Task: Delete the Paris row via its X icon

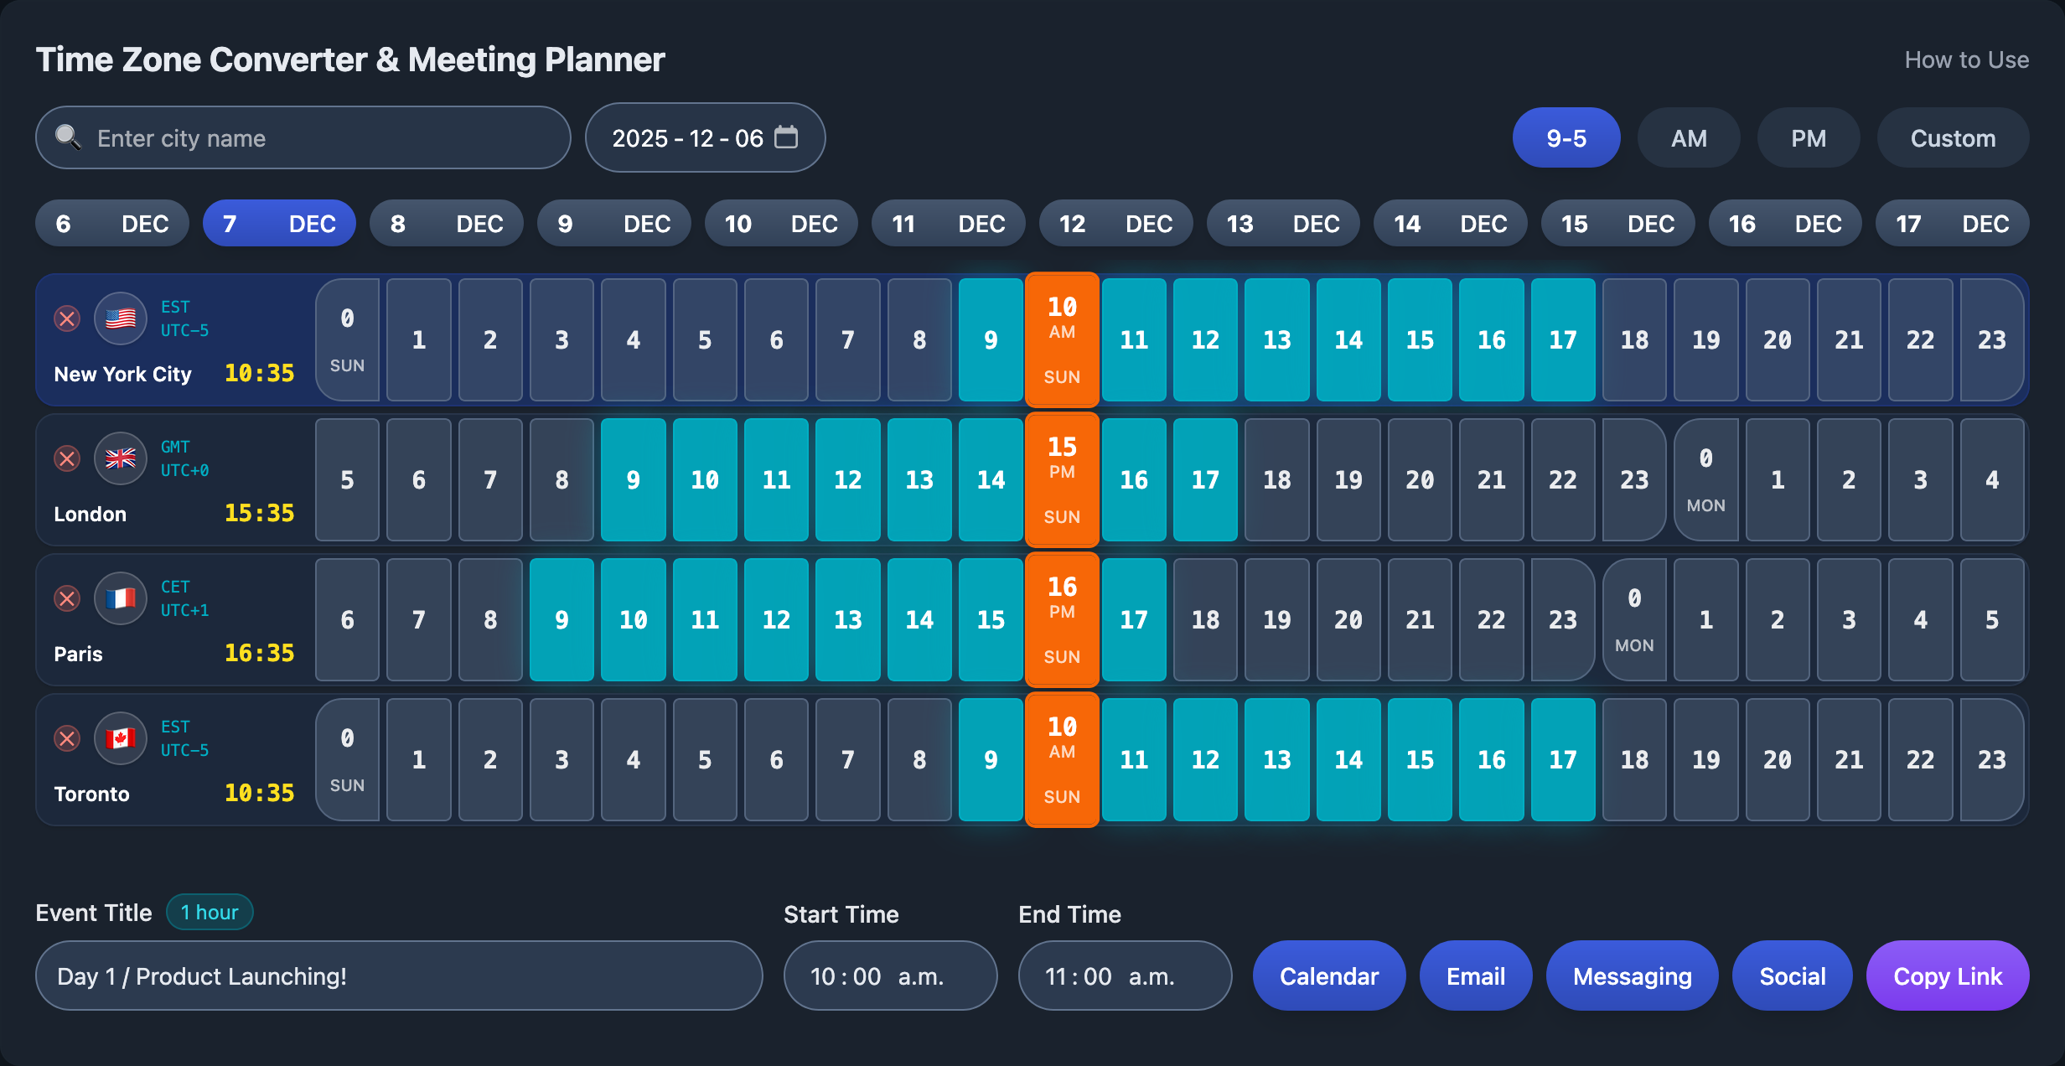Action: point(67,598)
